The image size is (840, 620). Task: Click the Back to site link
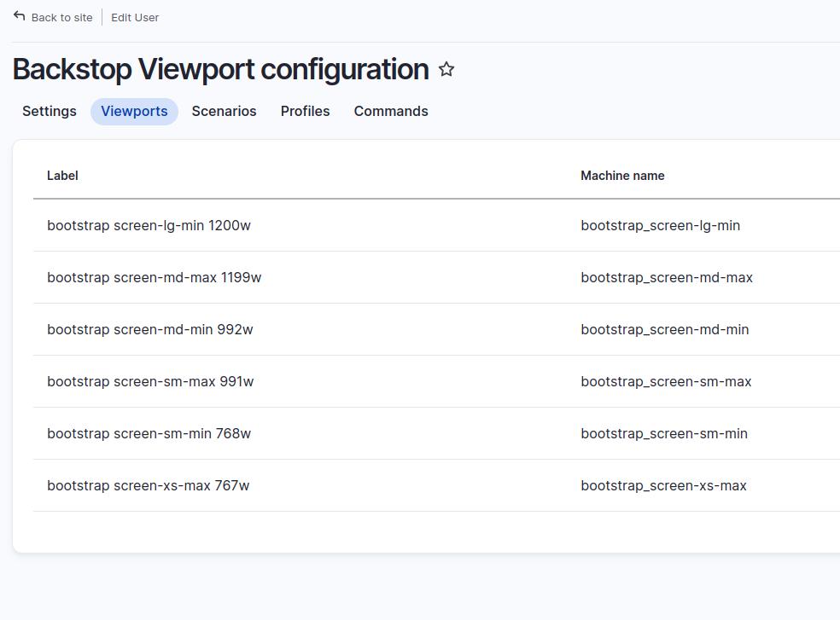[61, 17]
